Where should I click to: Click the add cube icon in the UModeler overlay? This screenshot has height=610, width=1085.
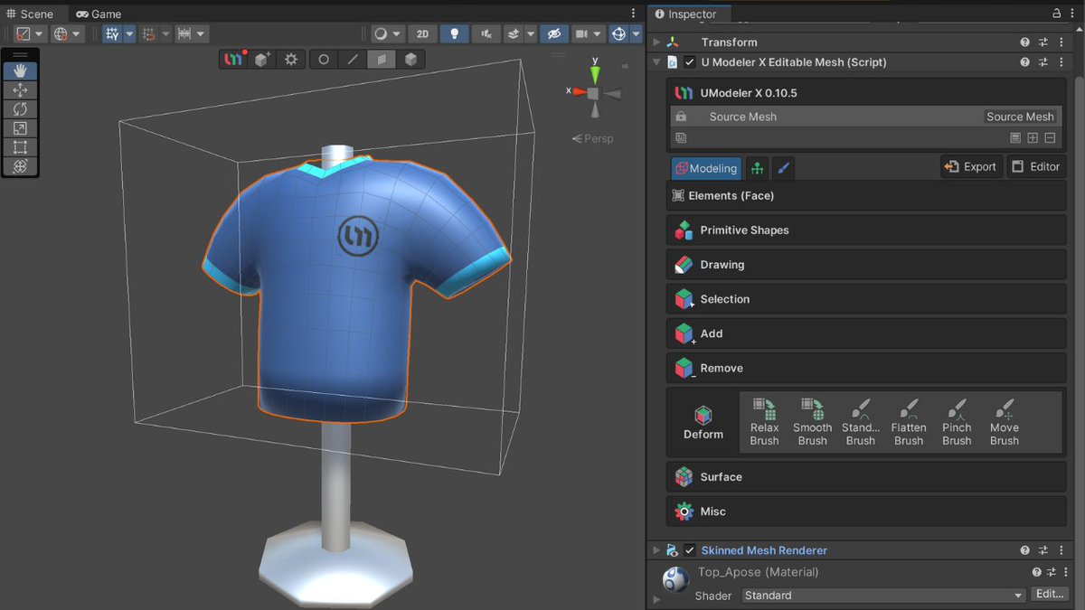[x=262, y=60]
